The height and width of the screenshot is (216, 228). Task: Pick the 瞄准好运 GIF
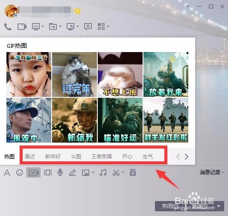120,120
